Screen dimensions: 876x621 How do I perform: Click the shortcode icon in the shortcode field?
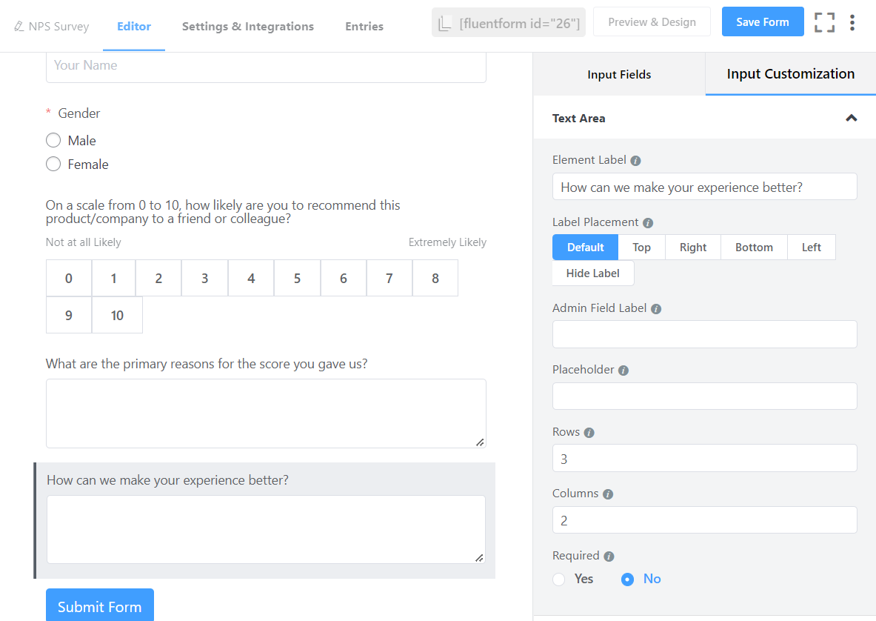445,22
